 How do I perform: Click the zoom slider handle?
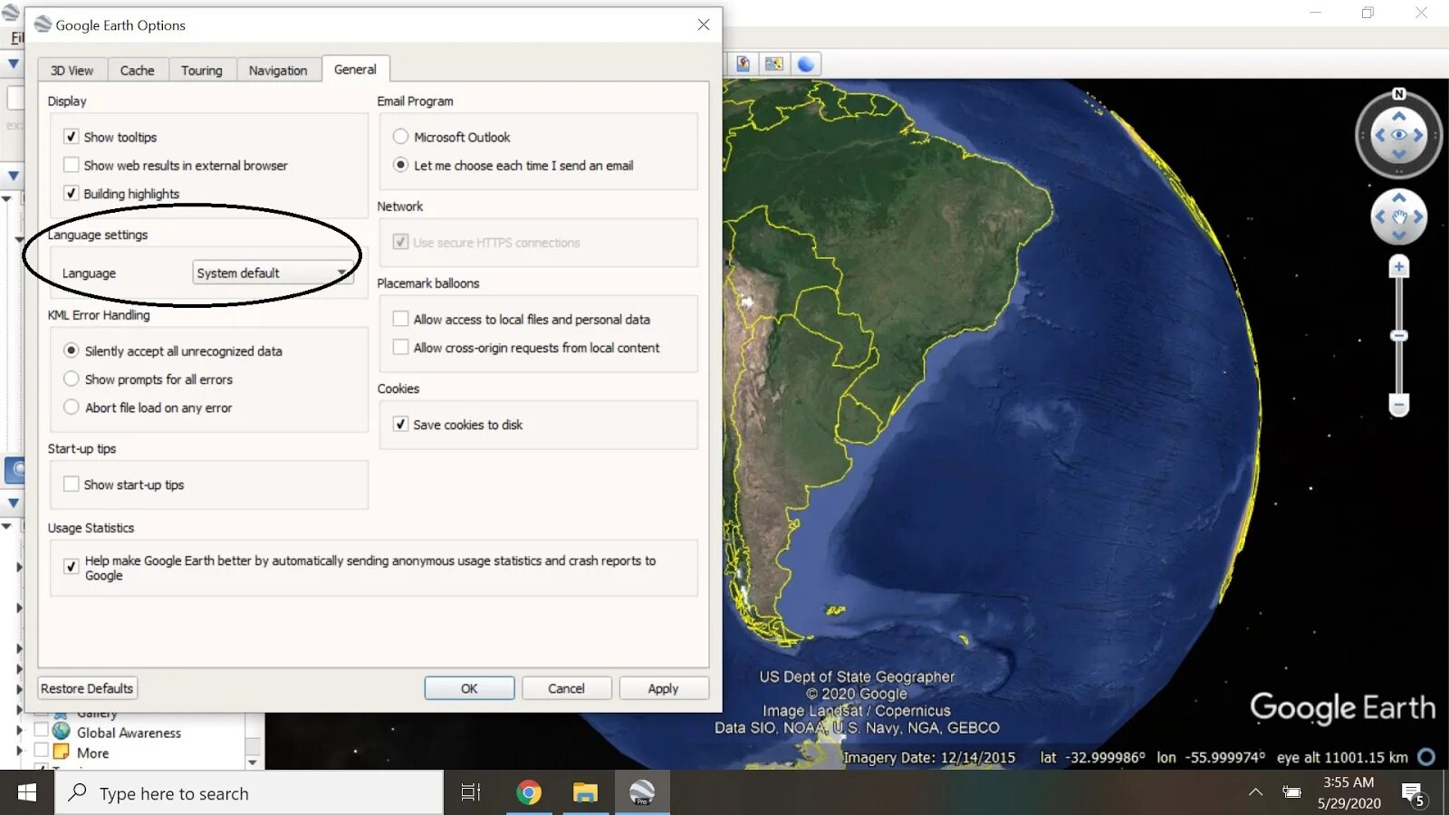[1399, 336]
